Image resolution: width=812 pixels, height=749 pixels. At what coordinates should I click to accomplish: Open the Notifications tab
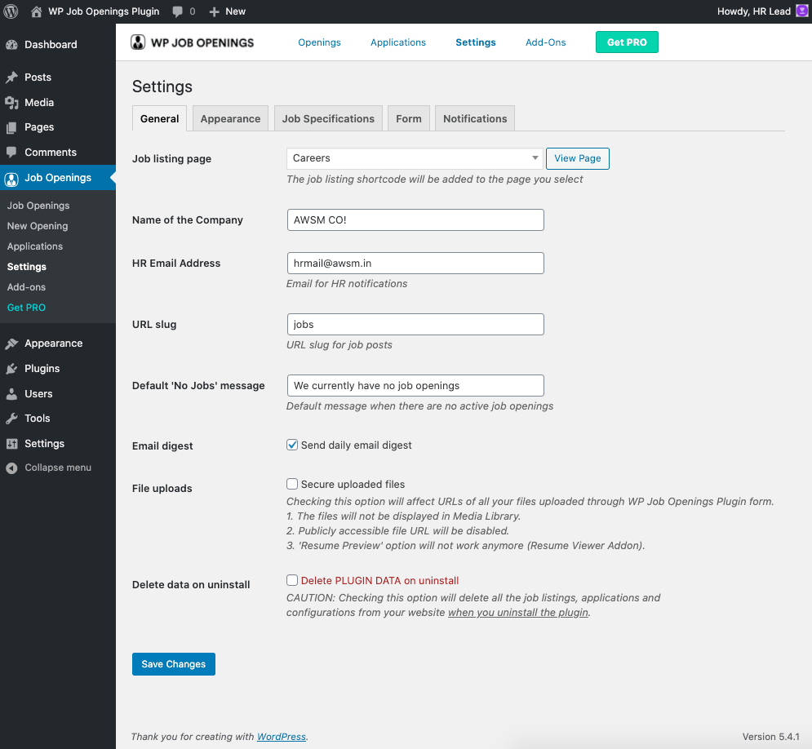point(475,118)
